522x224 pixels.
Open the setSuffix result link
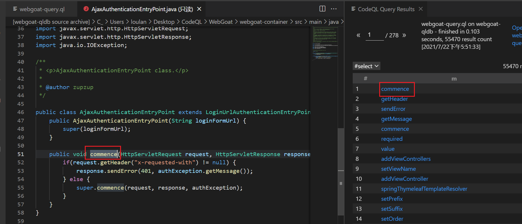392,209
